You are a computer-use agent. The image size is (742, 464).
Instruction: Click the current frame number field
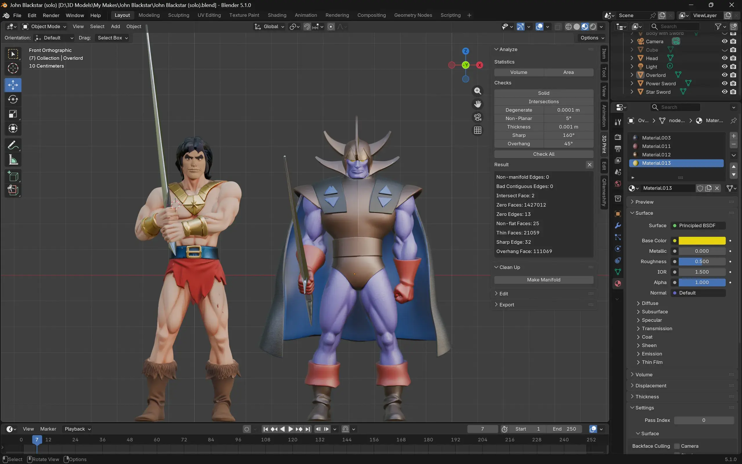[x=482, y=429]
